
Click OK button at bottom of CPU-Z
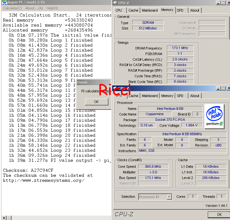(x=219, y=215)
